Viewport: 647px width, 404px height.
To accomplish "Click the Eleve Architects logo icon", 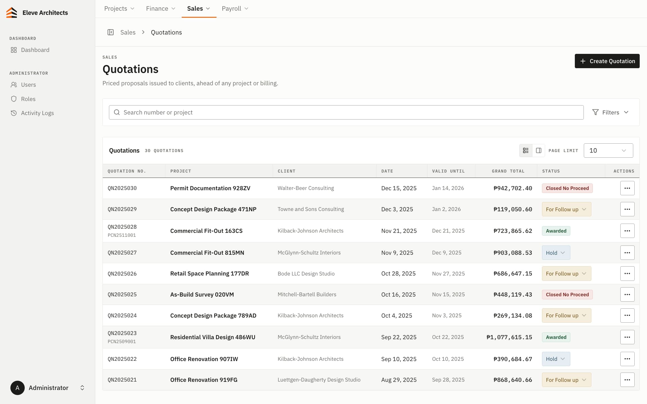I will tap(12, 13).
